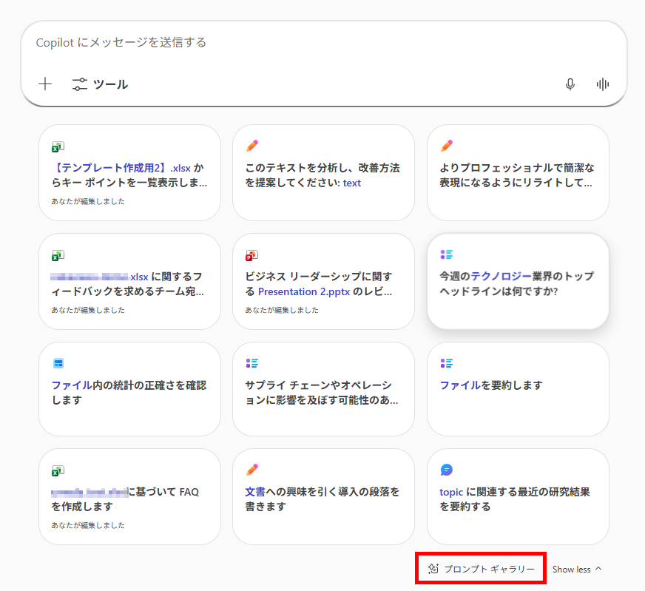This screenshot has height=591, width=645.
Task: Click the chevron next to Show less
Action: pyautogui.click(x=598, y=569)
